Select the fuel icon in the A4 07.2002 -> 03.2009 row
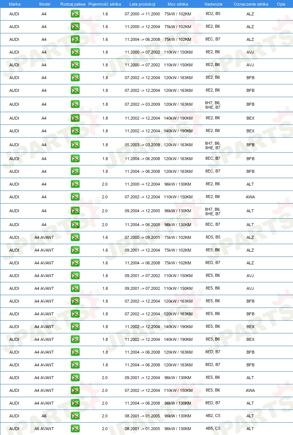 point(75,104)
